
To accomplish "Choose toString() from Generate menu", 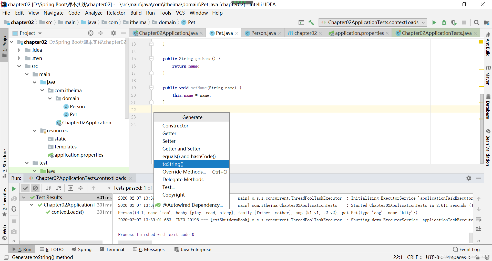I will coord(191,164).
